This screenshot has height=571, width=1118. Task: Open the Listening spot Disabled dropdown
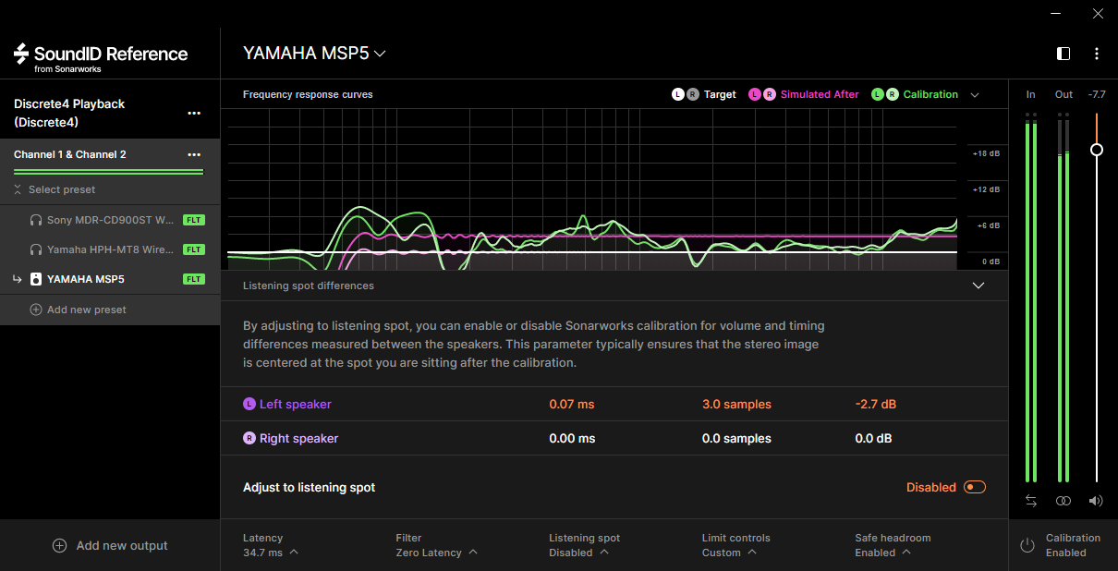[578, 553]
